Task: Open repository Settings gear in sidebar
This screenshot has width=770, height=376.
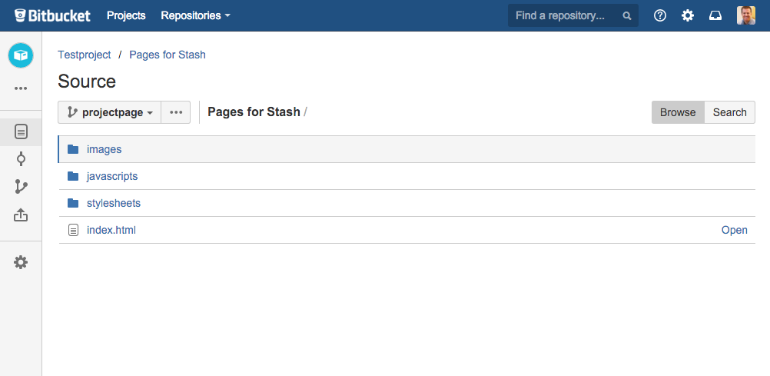Action: pyautogui.click(x=21, y=262)
